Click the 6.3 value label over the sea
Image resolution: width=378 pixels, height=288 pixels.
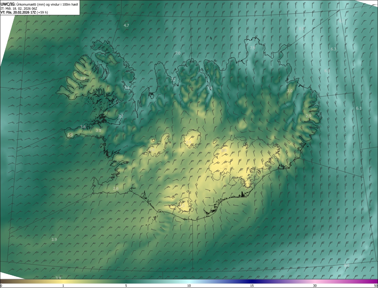pos(333,49)
